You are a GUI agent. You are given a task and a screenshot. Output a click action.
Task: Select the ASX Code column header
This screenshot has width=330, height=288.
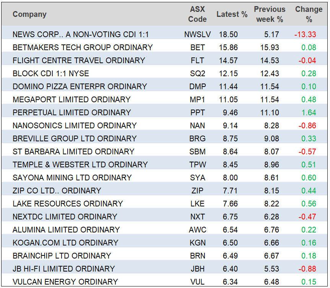point(197,15)
